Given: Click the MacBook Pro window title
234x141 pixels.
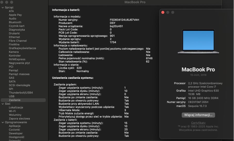Looking at the screenshot, I should (x=135, y=2).
